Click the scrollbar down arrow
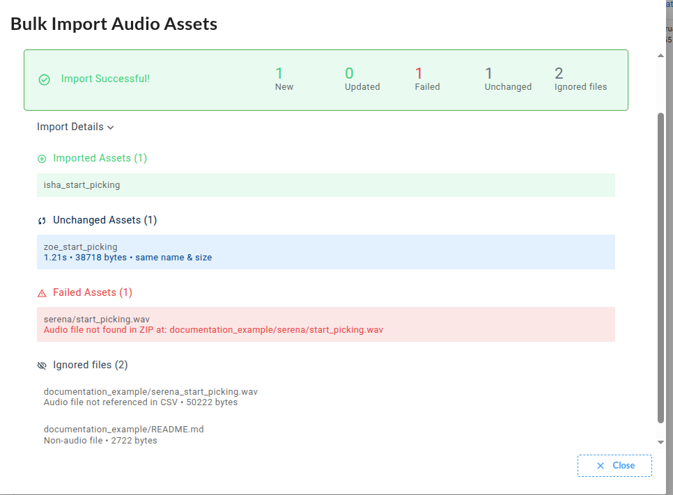The width and height of the screenshot is (673, 495). [x=661, y=442]
